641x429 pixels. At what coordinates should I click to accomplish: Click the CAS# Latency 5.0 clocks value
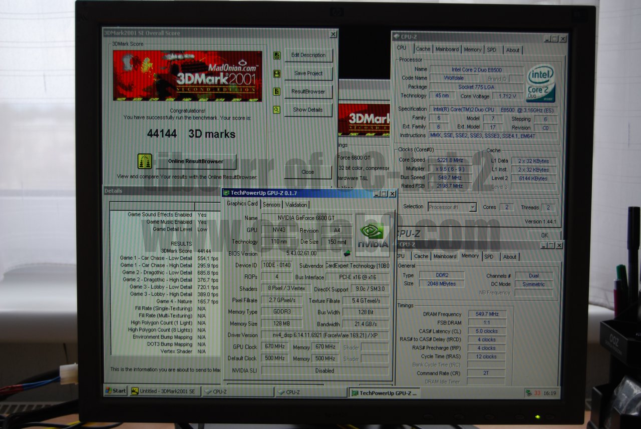(487, 331)
